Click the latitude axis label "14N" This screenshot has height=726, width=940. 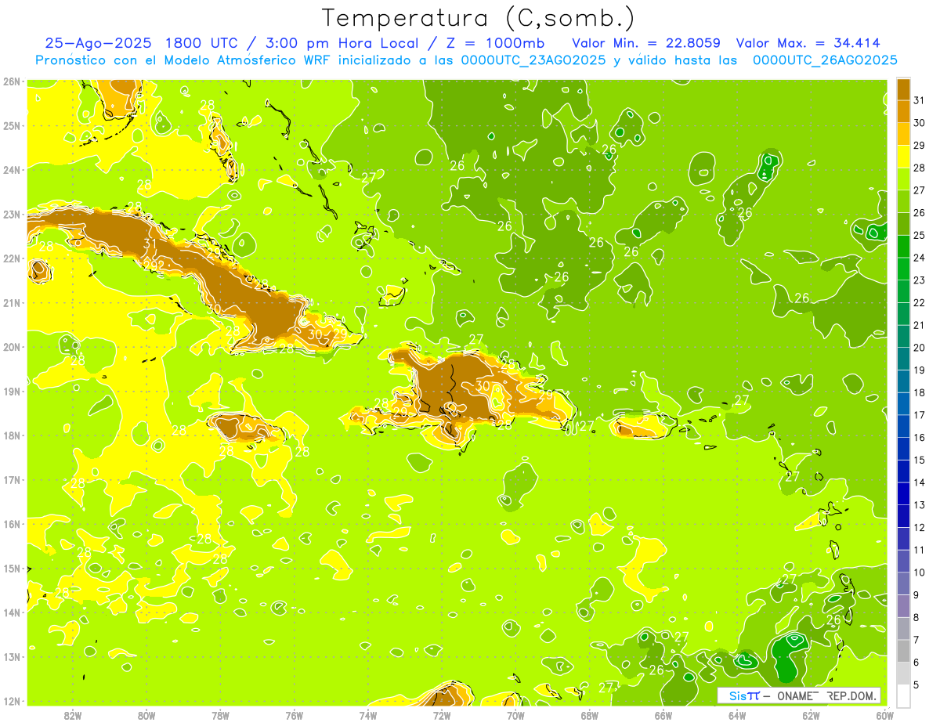coord(12,612)
